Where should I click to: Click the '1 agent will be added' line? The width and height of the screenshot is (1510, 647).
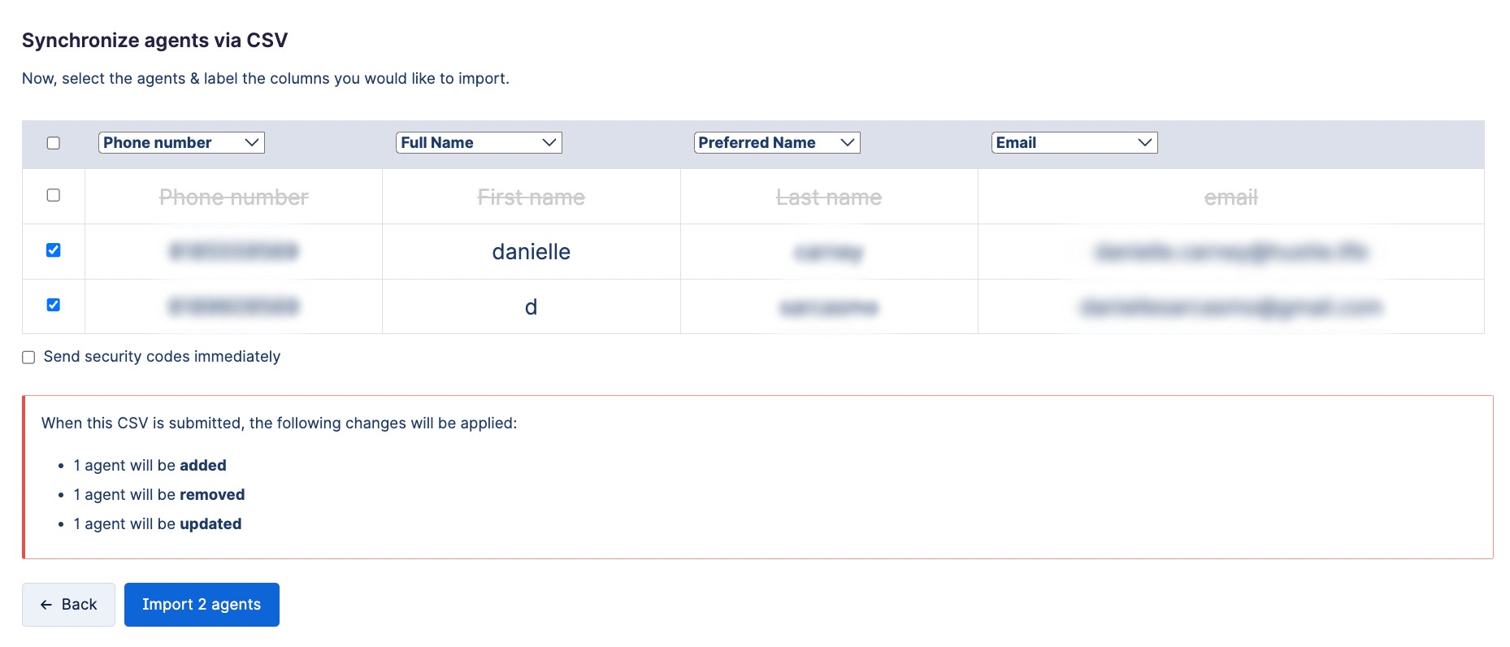click(150, 466)
